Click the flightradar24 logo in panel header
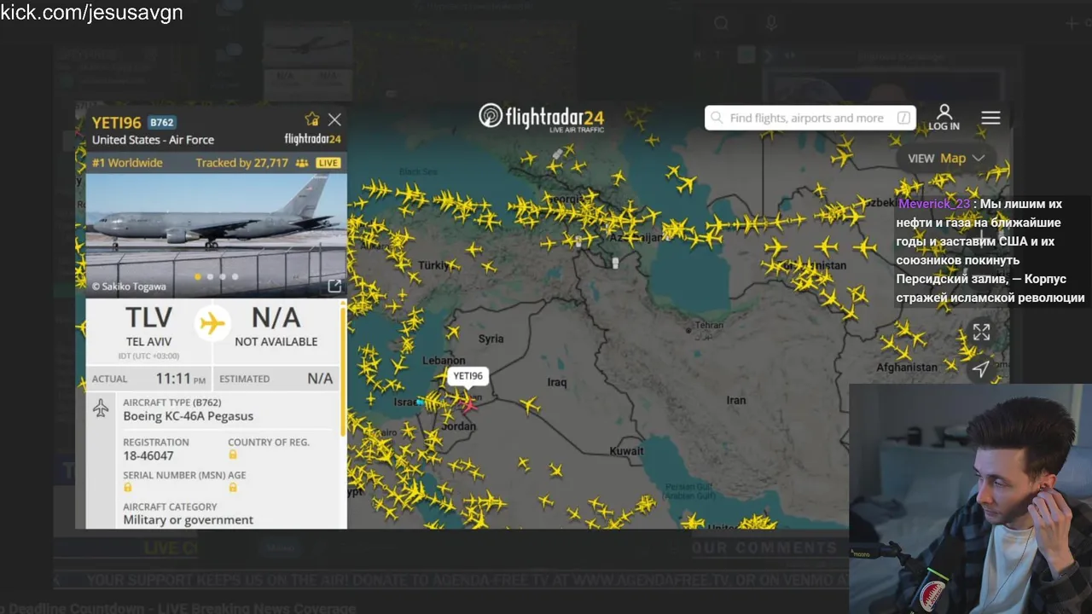 (x=312, y=139)
